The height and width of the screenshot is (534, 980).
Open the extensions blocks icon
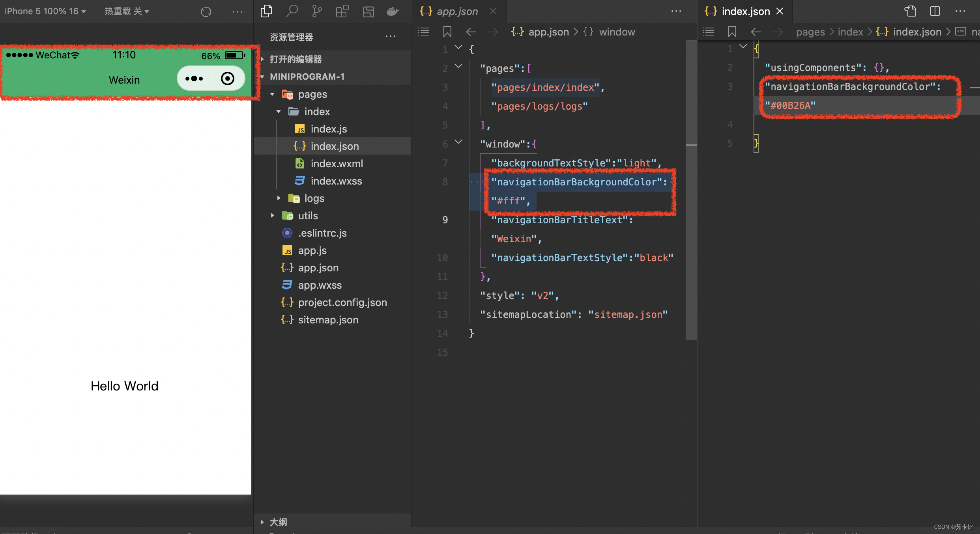click(x=342, y=11)
